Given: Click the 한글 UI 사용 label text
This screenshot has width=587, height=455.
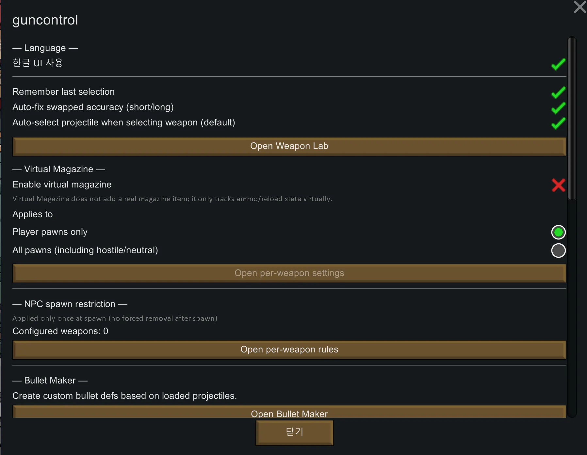Looking at the screenshot, I should (38, 63).
